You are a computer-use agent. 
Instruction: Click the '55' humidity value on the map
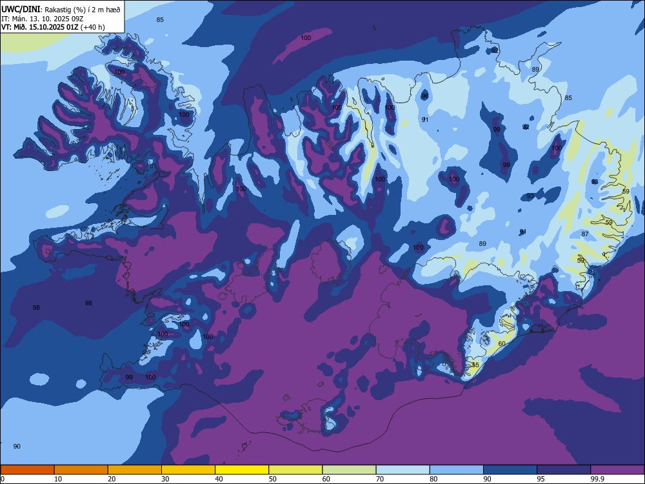[475, 365]
